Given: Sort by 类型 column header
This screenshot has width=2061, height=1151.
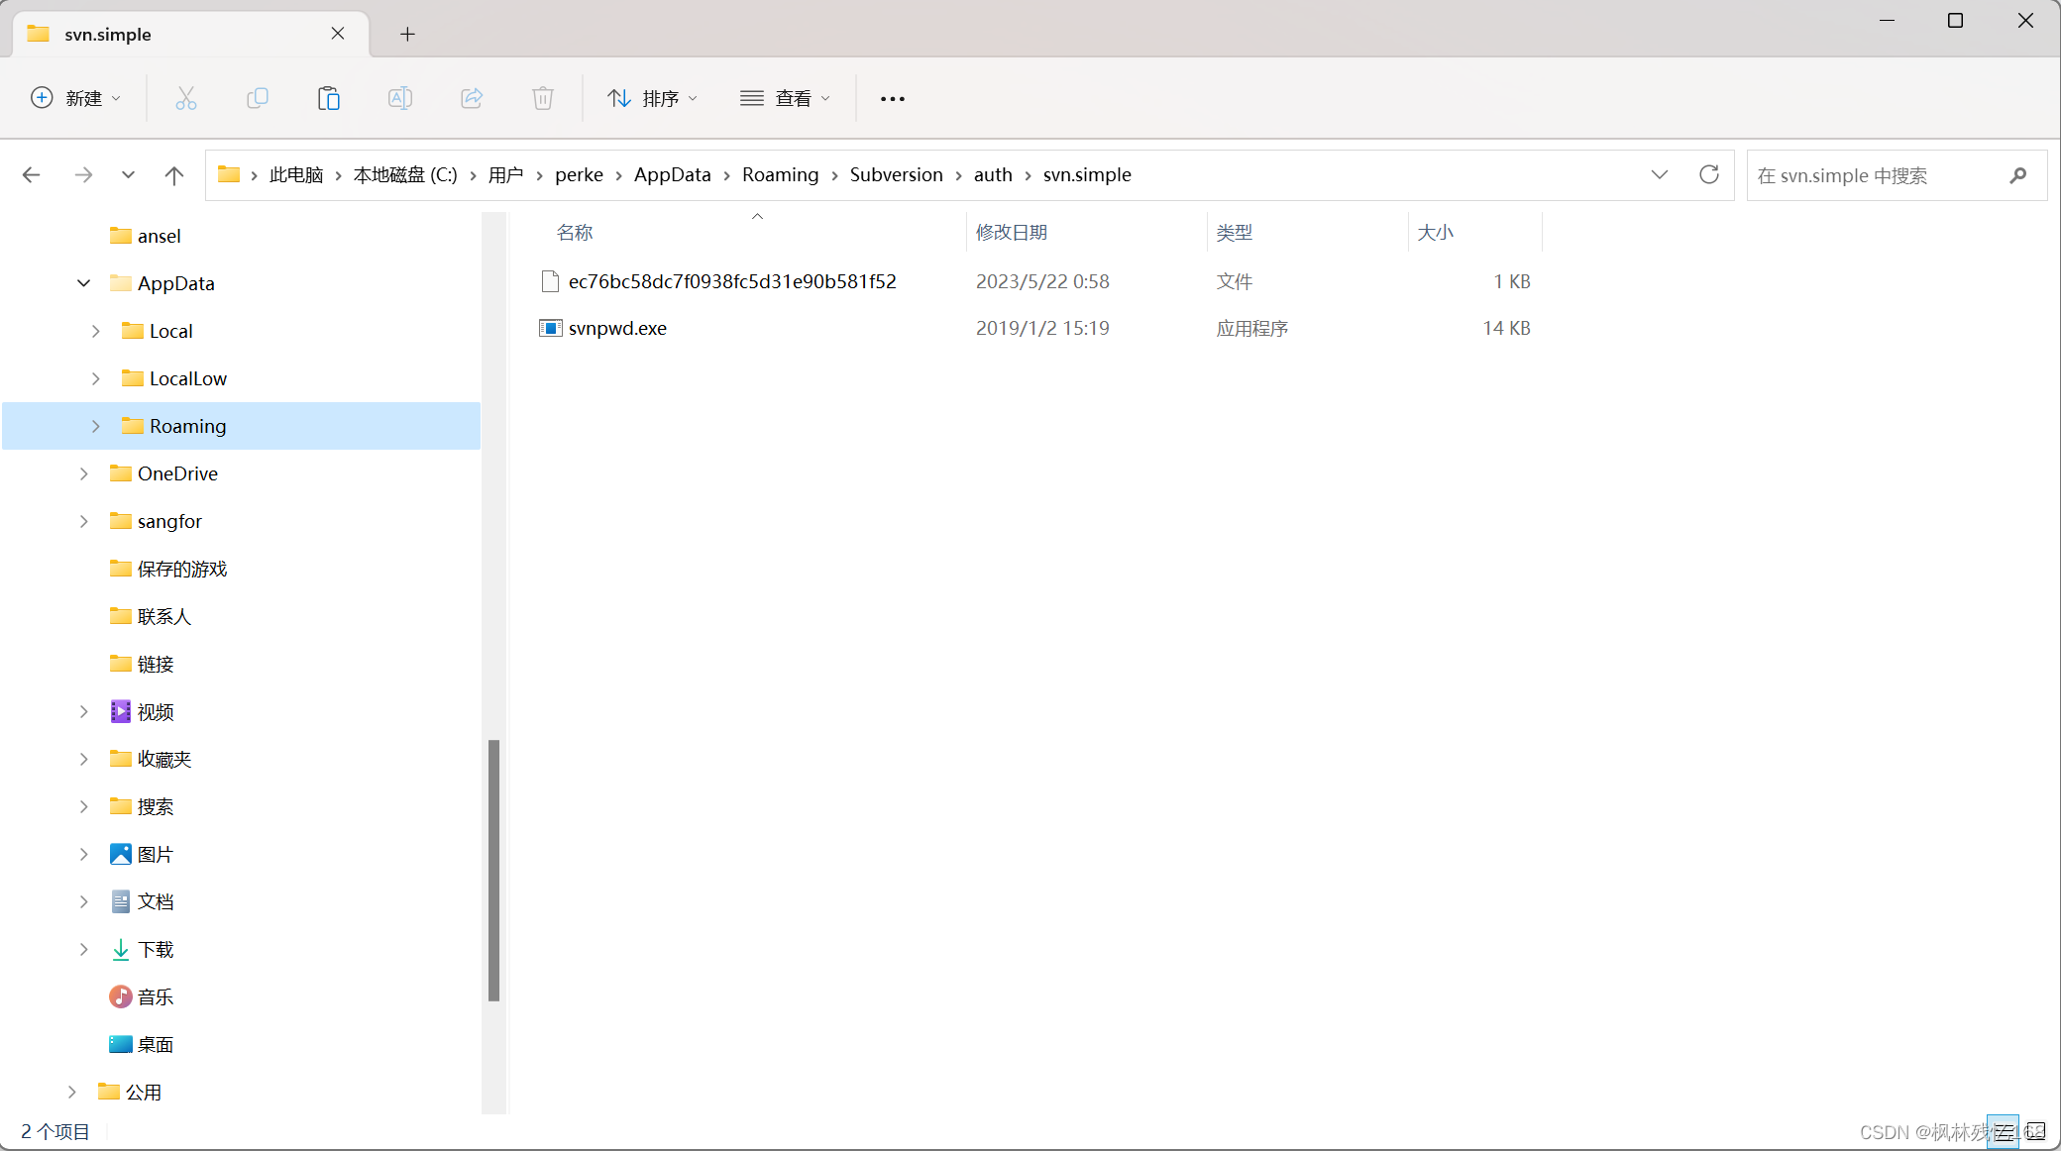Looking at the screenshot, I should coord(1235,232).
